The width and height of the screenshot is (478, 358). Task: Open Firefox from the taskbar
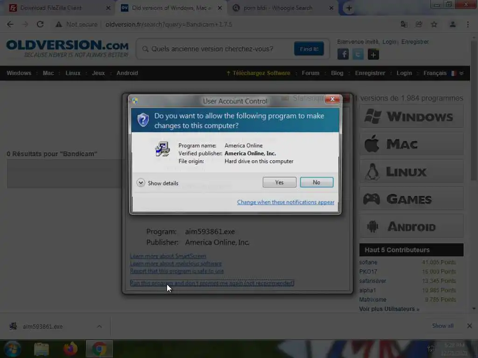tap(70, 349)
